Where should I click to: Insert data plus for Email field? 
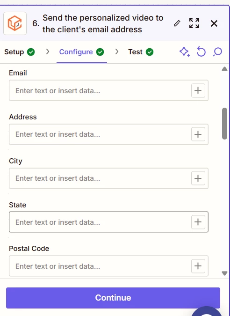click(x=198, y=90)
